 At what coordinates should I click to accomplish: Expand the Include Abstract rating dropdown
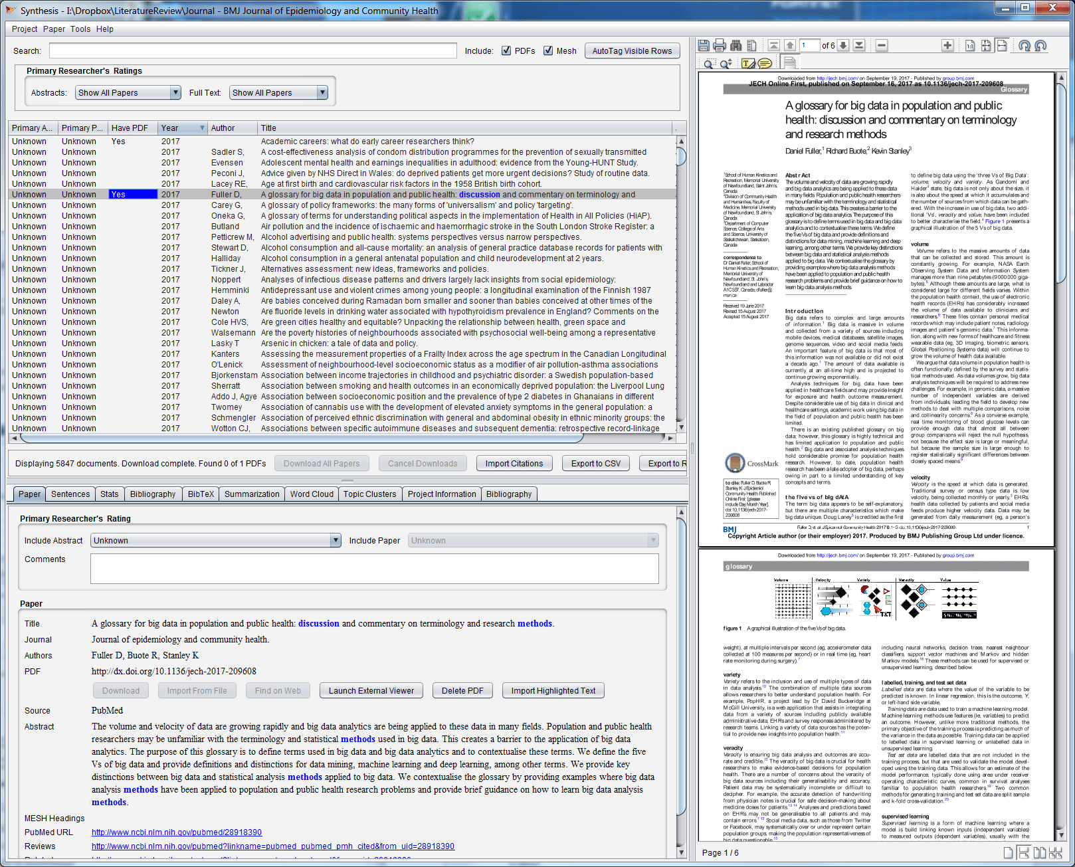[x=336, y=540]
